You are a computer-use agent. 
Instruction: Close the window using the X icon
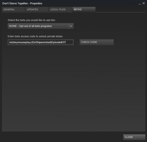(x=144, y=3)
